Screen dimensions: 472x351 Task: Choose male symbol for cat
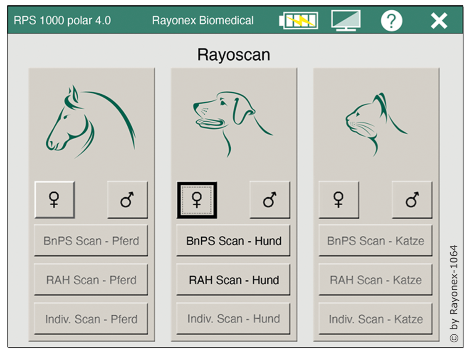412,200
